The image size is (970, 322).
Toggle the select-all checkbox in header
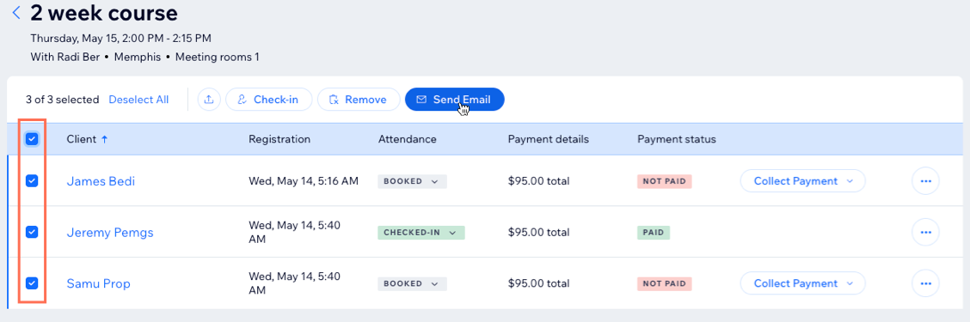point(32,140)
